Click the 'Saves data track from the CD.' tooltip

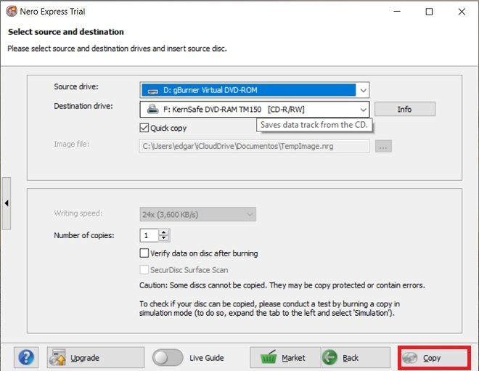click(x=314, y=125)
